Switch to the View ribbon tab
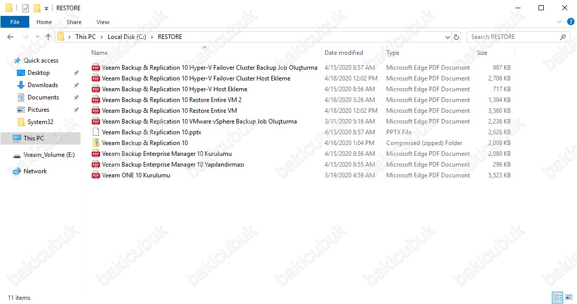The width and height of the screenshot is (577, 304). (103, 22)
